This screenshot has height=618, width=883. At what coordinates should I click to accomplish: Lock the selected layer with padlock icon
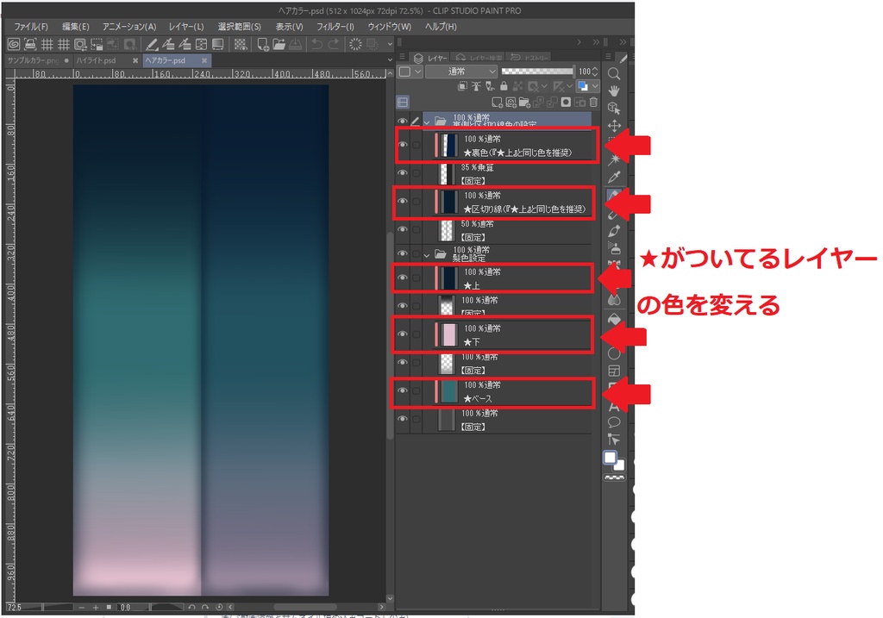[504, 84]
